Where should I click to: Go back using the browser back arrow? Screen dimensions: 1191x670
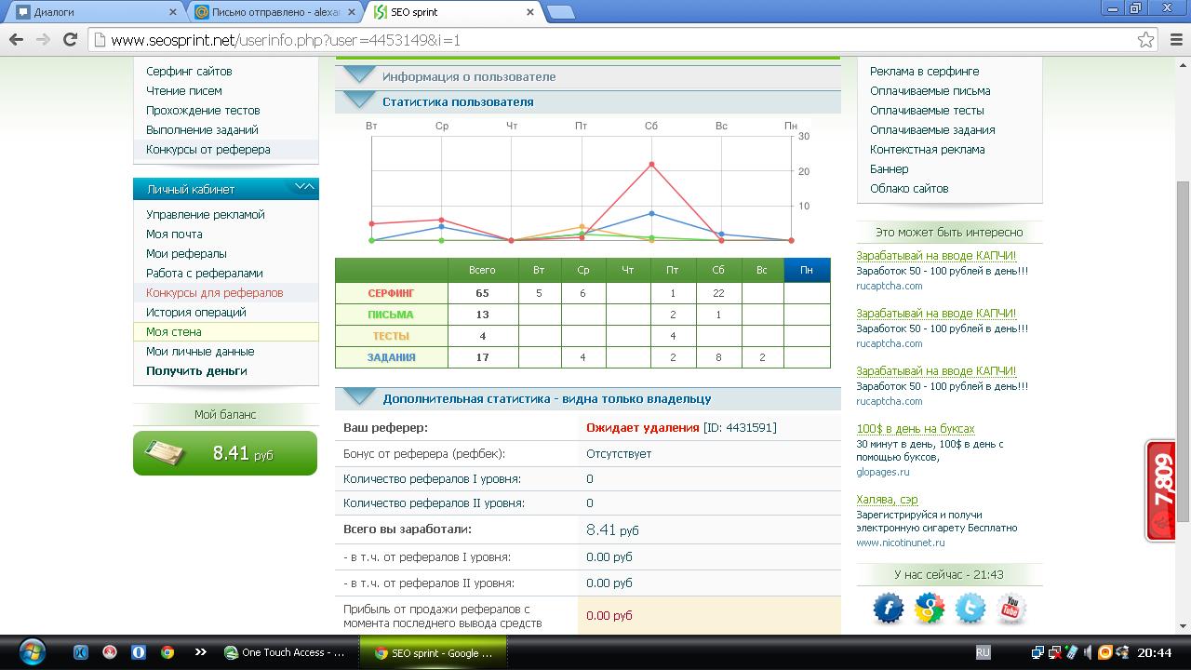click(16, 39)
